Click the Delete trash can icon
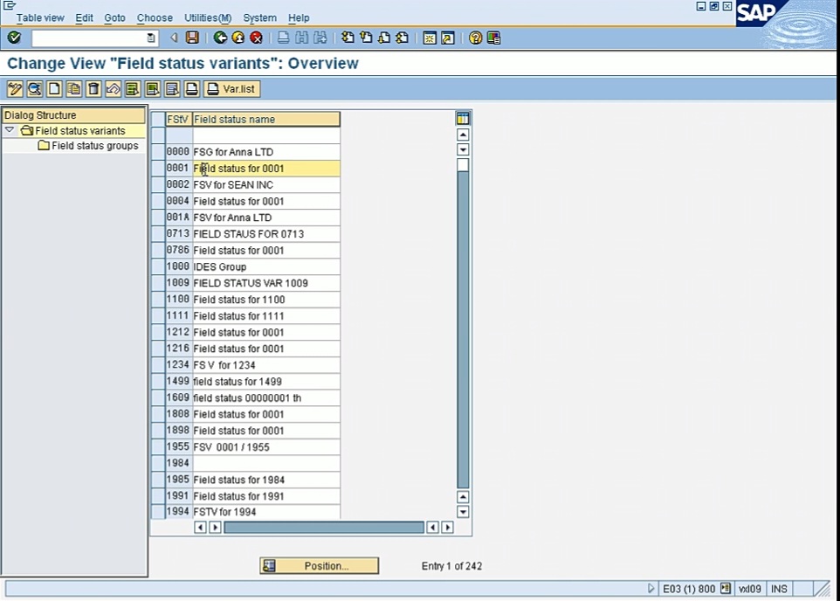 tap(93, 89)
